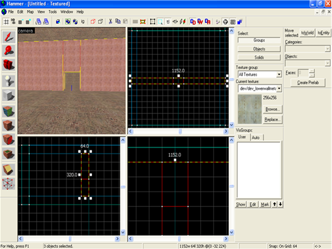Click bottom-right view vertical scrollbar thumb

coord(232,186)
